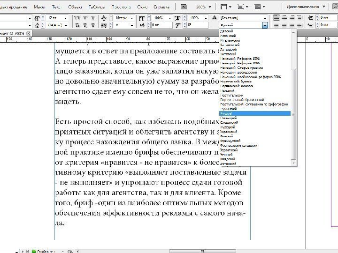This screenshot has height=253, width=338.
Task: Expand the font size 12 pt dropdown
Action: coord(65,17)
